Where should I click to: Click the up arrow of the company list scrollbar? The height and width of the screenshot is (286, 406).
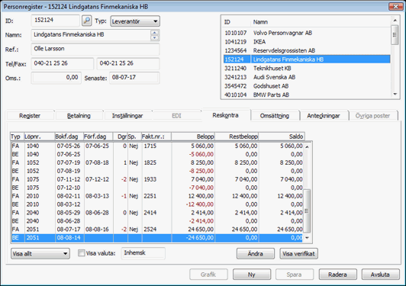pos(395,20)
